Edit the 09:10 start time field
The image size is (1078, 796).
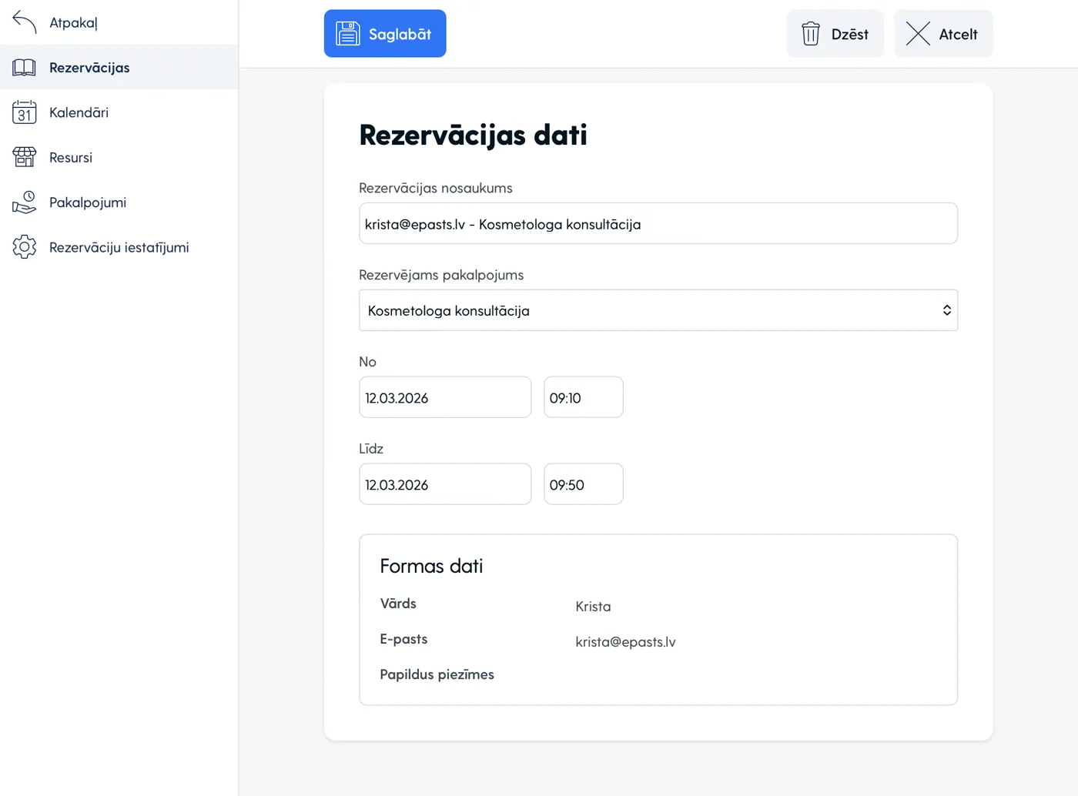click(x=583, y=398)
